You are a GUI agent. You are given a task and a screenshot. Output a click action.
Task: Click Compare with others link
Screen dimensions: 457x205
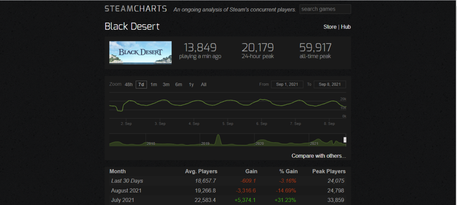[x=318, y=156]
